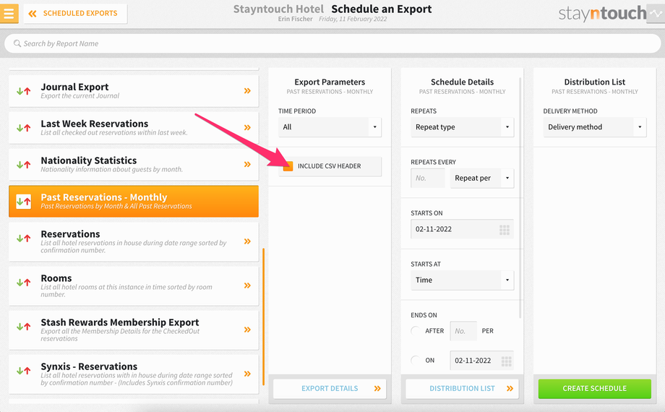Viewport: 665px width, 412px height.
Task: Click the Distribution List button
Action: pyautogui.click(x=462, y=389)
